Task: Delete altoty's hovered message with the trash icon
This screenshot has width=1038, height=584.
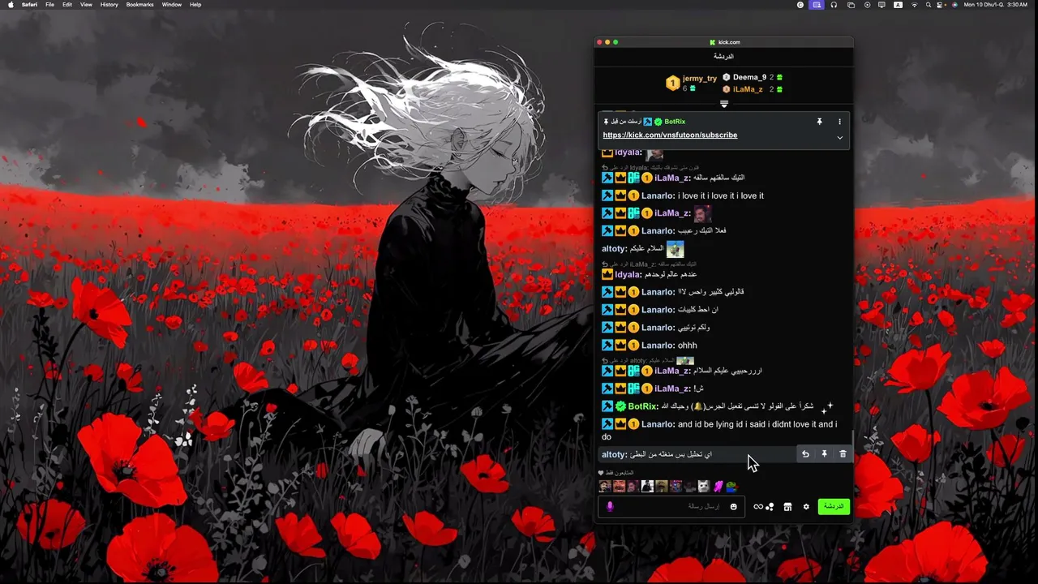Action: 843,454
